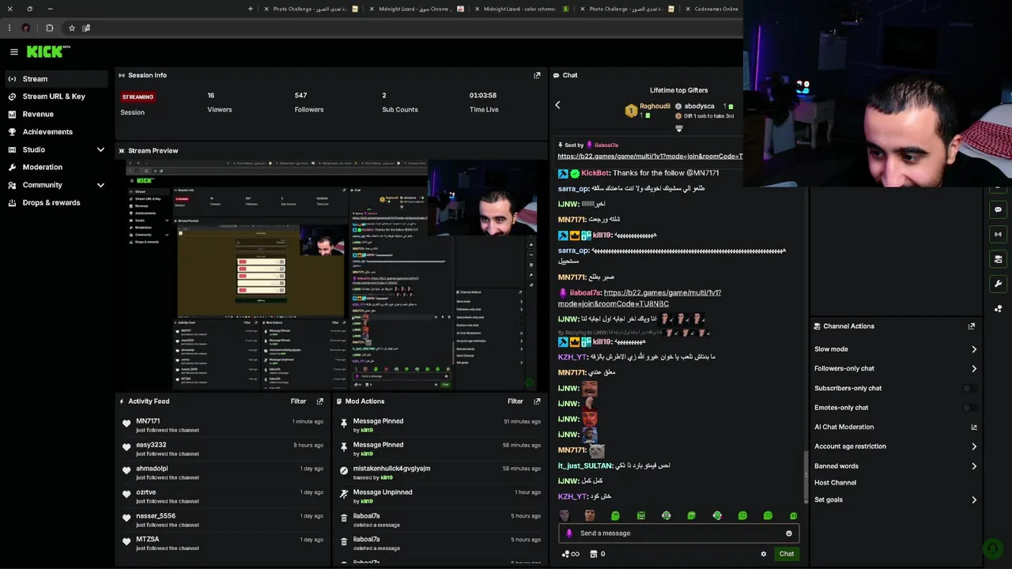This screenshot has height=569, width=1012.
Task: Click the back arrow in top gifters
Action: coord(557,105)
